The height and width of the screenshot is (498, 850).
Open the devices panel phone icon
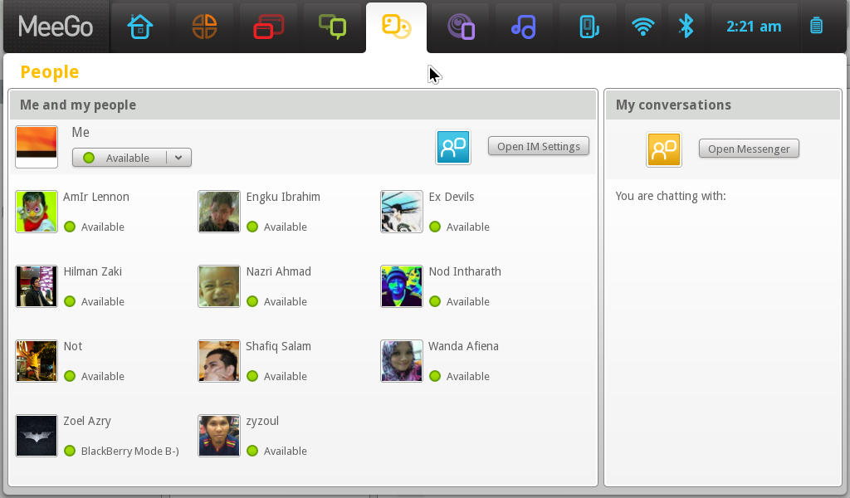click(588, 26)
